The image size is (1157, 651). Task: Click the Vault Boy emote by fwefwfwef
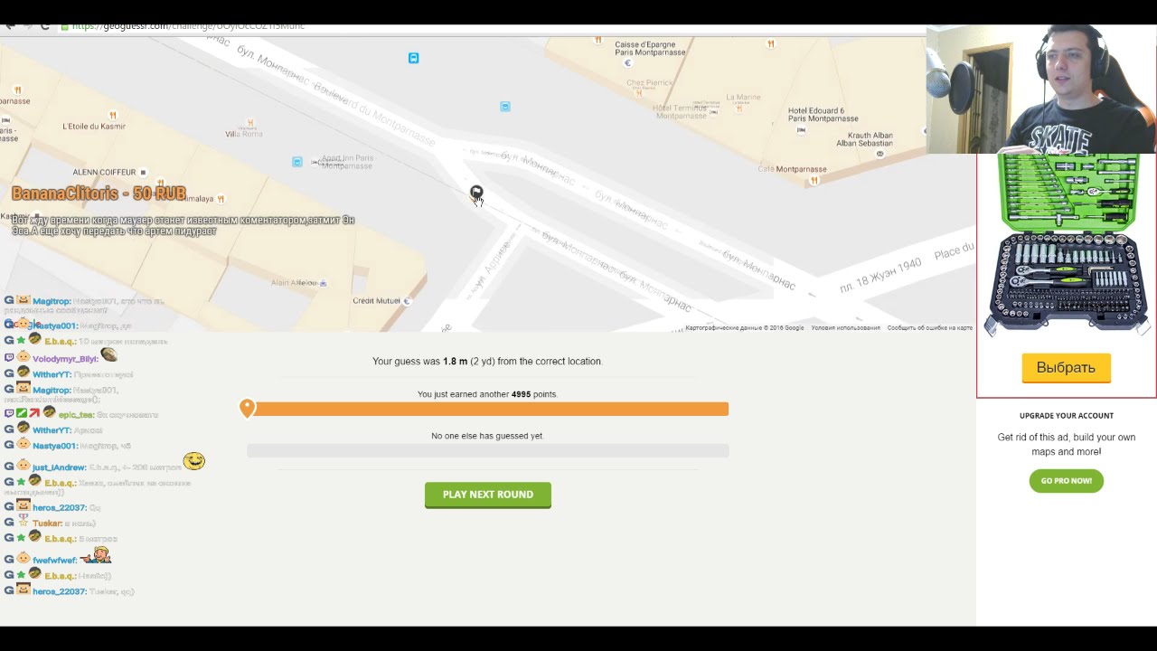[96, 554]
